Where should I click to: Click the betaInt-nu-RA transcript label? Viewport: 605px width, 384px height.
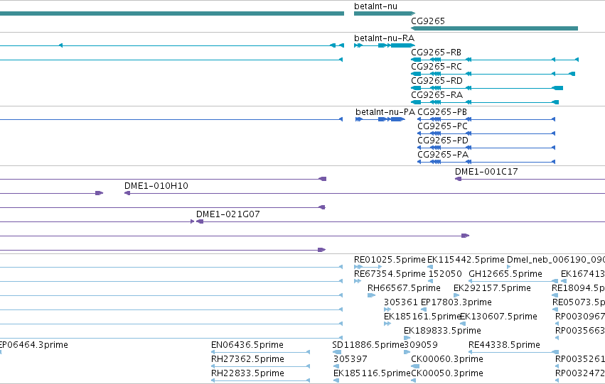pyautogui.click(x=385, y=38)
